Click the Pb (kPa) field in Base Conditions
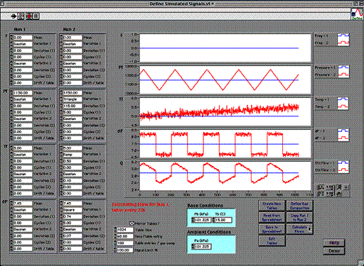Viewport: 364px width, 266px height. 202,220
